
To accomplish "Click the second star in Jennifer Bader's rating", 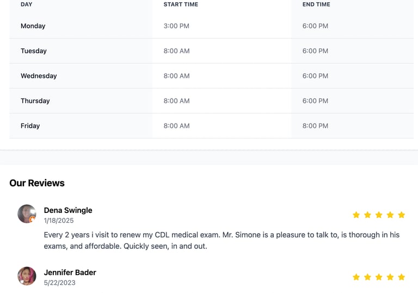I will tap(367, 277).
